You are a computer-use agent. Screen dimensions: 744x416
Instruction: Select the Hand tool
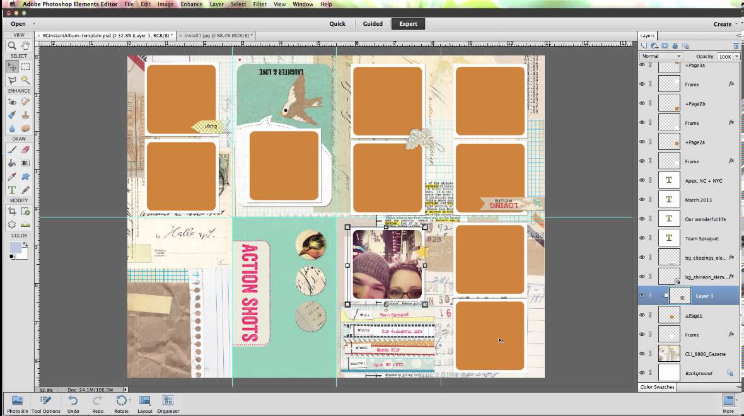point(25,45)
